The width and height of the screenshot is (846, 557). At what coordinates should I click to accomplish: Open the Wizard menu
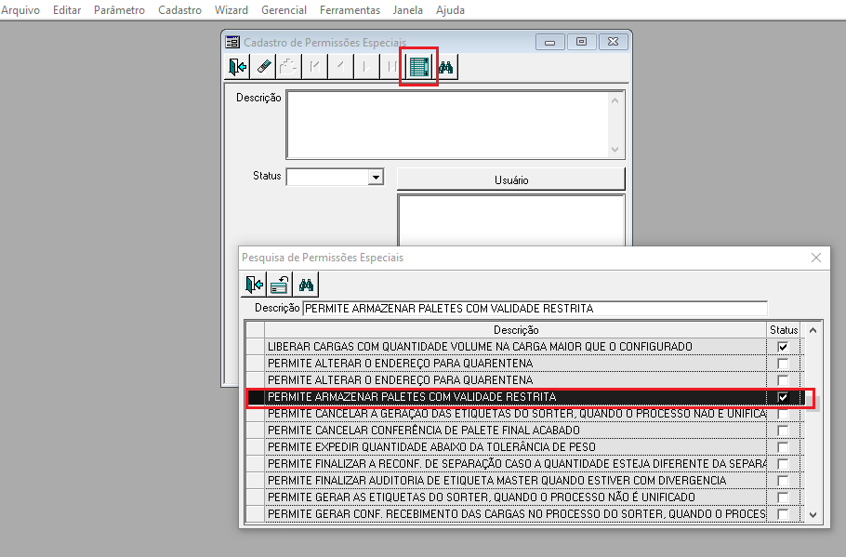pyautogui.click(x=231, y=10)
